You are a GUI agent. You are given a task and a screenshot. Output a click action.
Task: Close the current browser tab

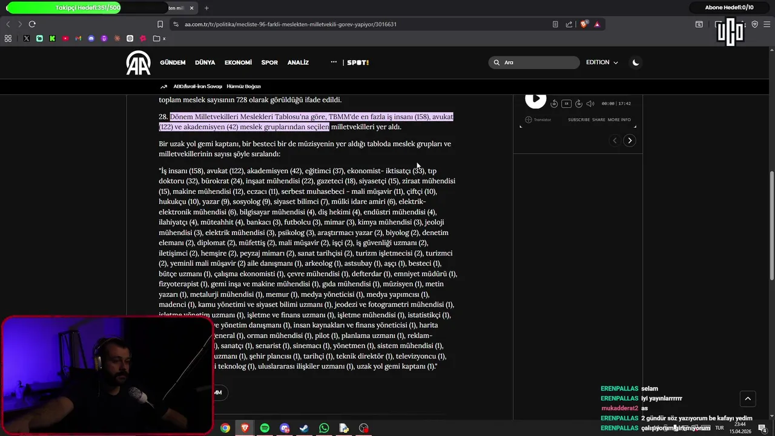pos(192,8)
